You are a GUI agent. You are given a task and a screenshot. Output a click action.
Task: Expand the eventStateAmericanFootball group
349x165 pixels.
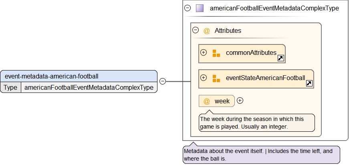[204, 78]
